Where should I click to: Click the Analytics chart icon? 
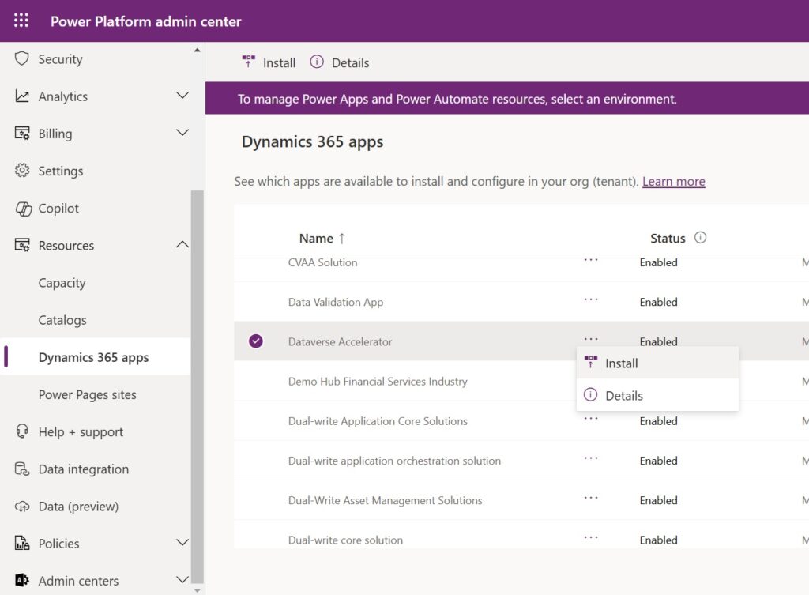point(21,96)
